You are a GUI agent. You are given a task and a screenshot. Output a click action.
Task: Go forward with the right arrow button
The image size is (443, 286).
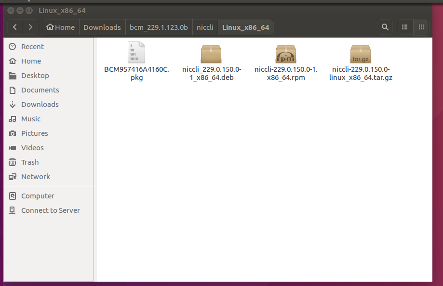pos(30,27)
